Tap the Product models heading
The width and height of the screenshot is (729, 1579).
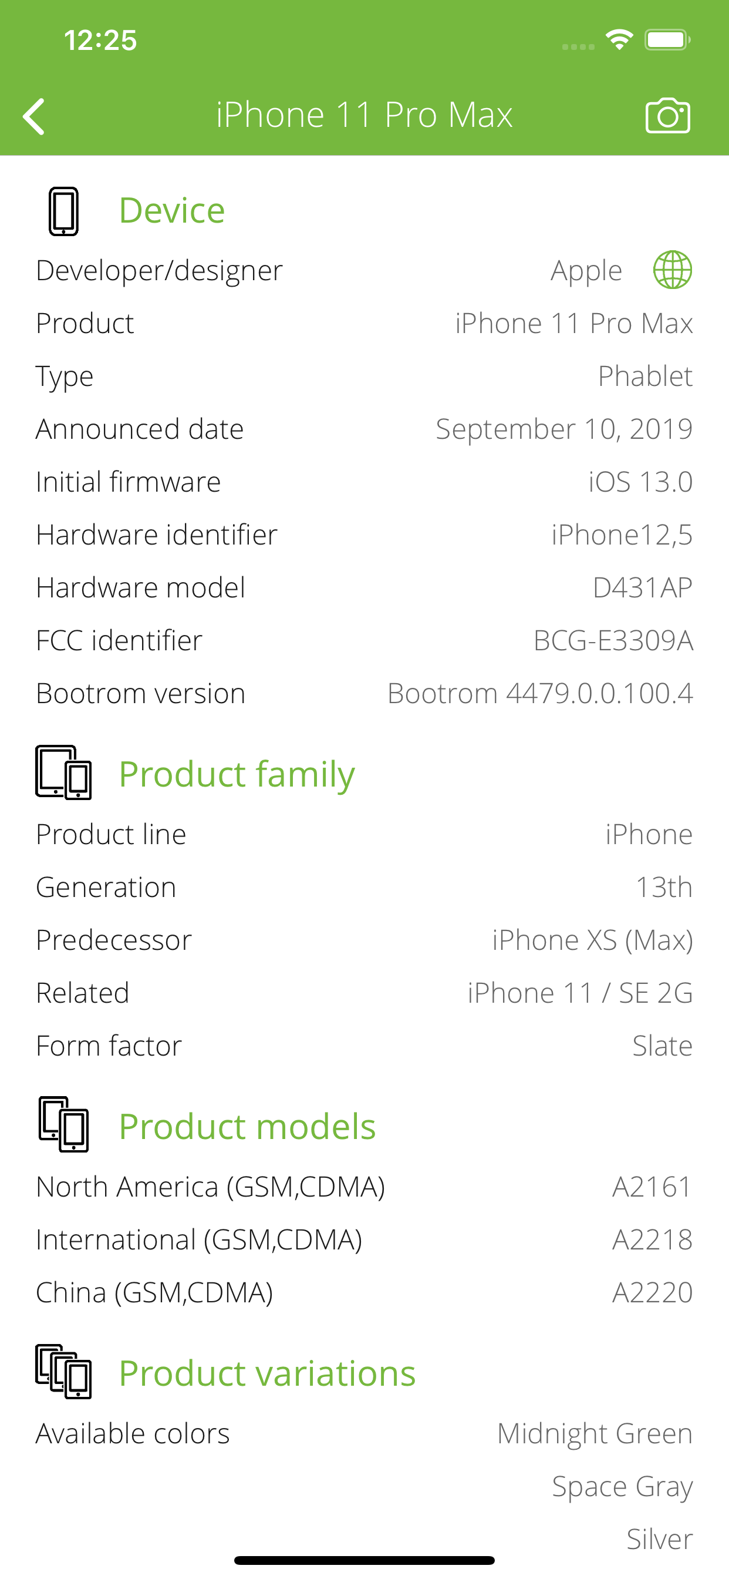pos(247,1126)
